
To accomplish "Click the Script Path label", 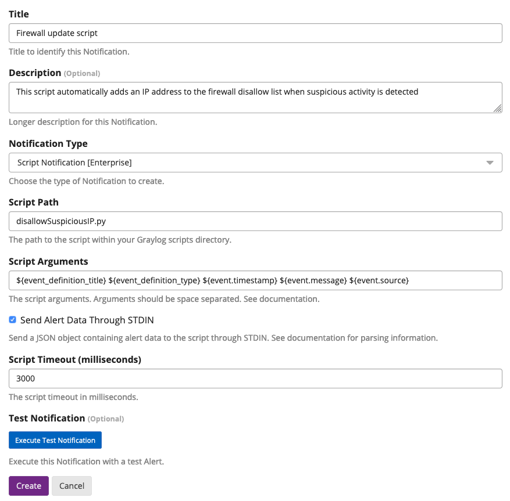I will point(34,202).
